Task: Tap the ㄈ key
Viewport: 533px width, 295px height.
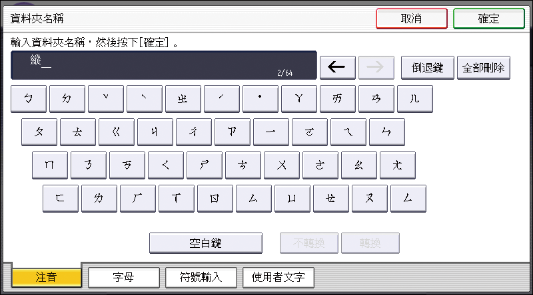Action: (x=61, y=199)
